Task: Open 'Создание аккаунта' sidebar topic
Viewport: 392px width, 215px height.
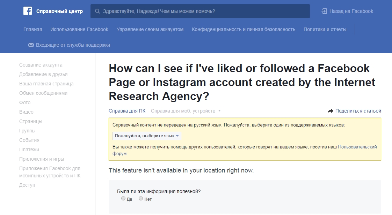Action: tap(41, 65)
